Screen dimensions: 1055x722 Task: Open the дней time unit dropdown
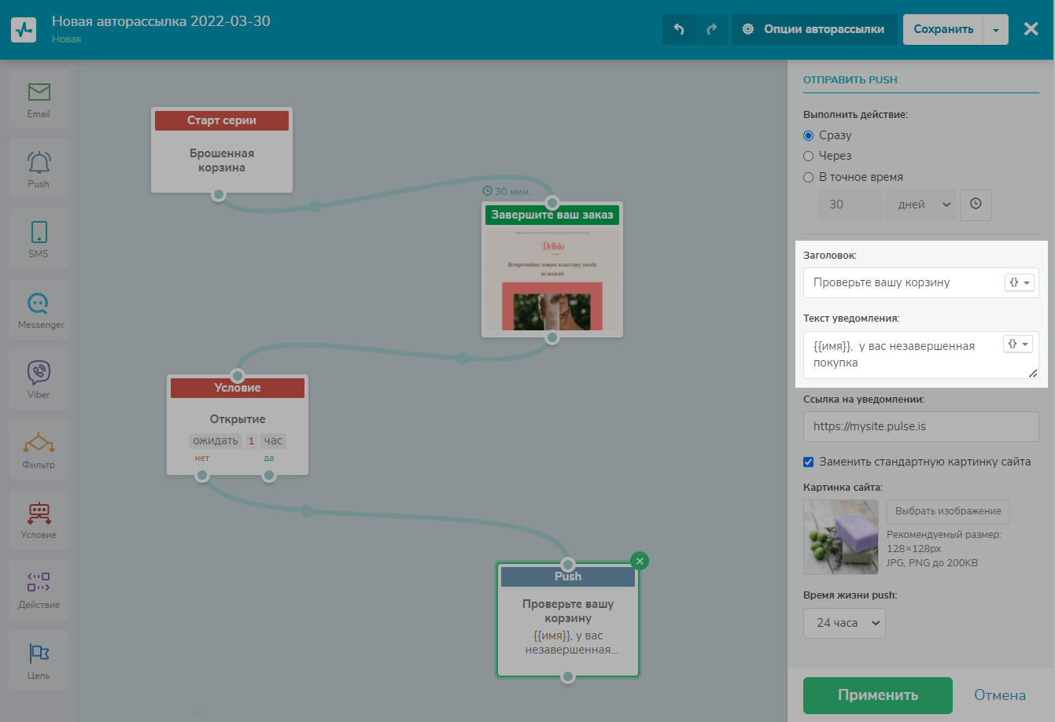pyautogui.click(x=920, y=204)
